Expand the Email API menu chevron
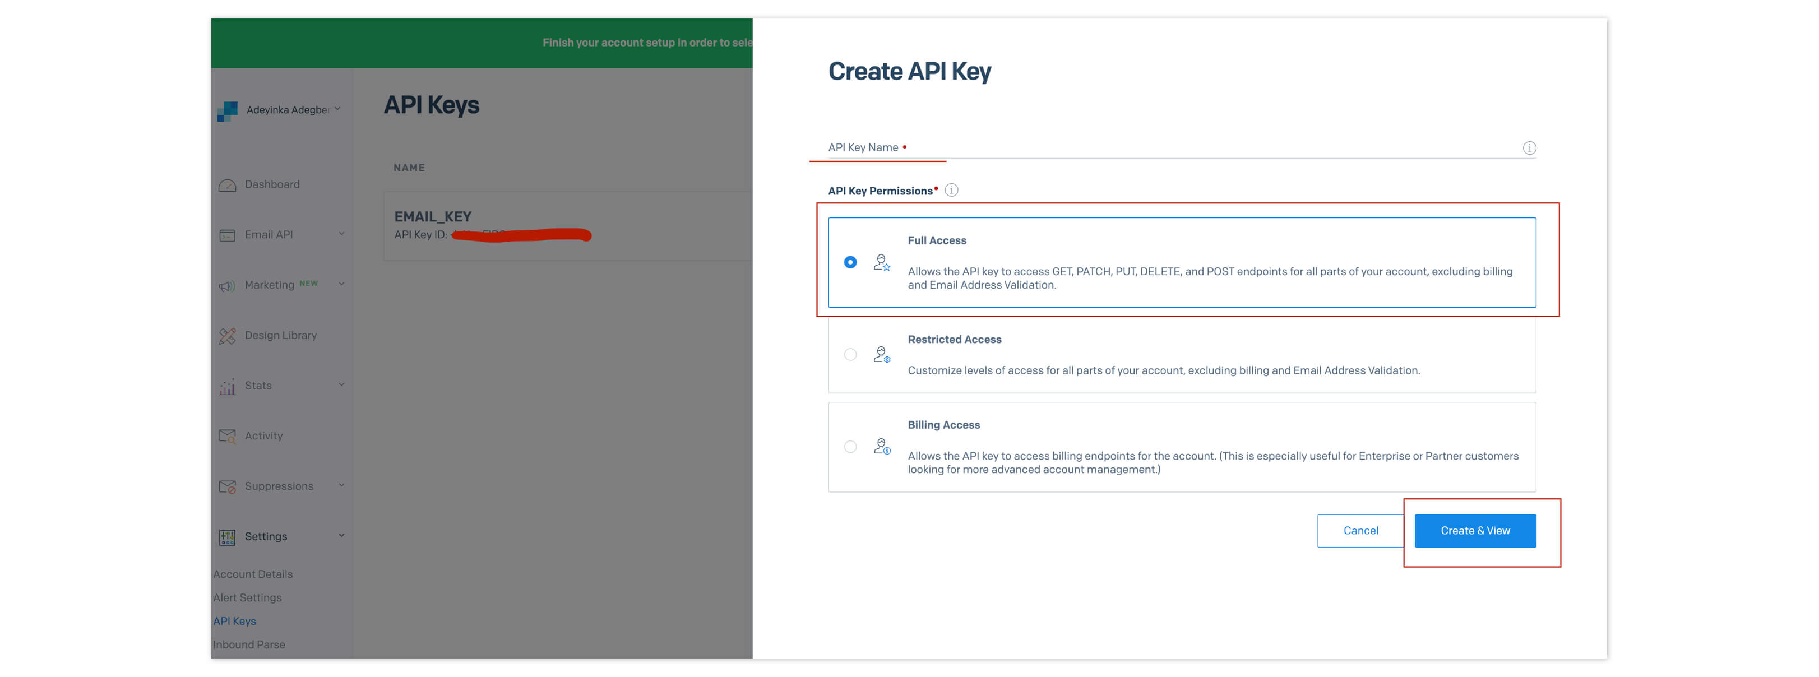This screenshot has width=1819, height=677. (342, 234)
